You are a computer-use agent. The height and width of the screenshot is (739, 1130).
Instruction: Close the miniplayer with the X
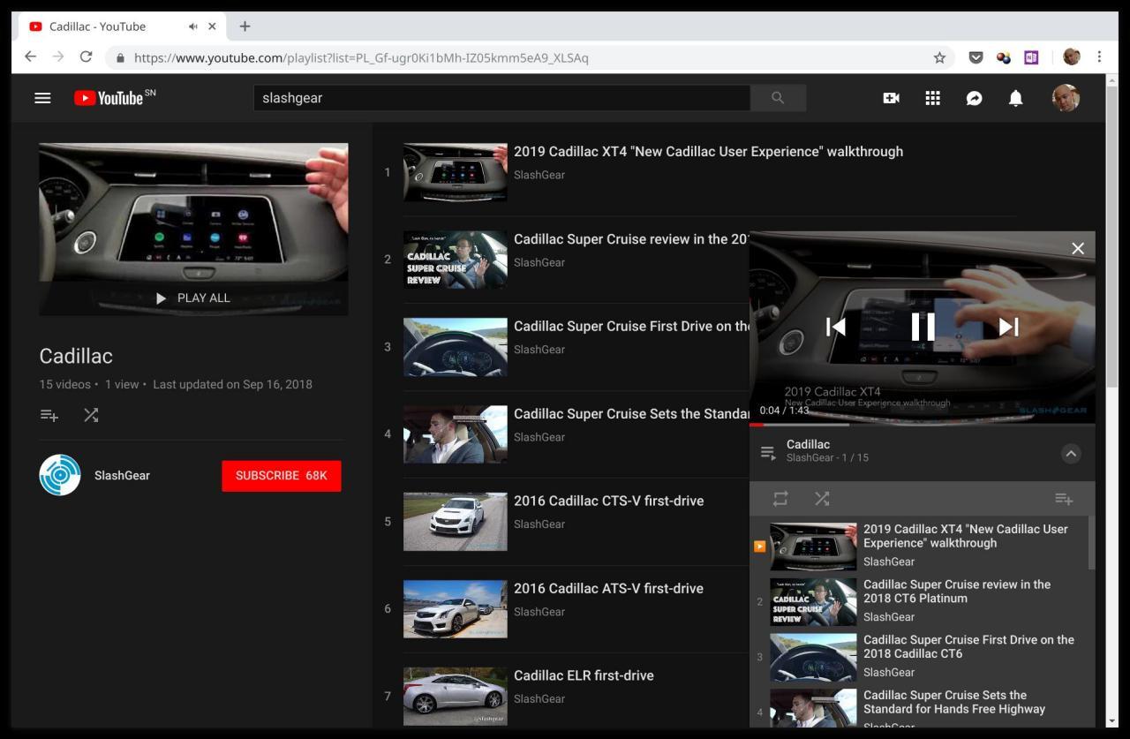[x=1078, y=248]
